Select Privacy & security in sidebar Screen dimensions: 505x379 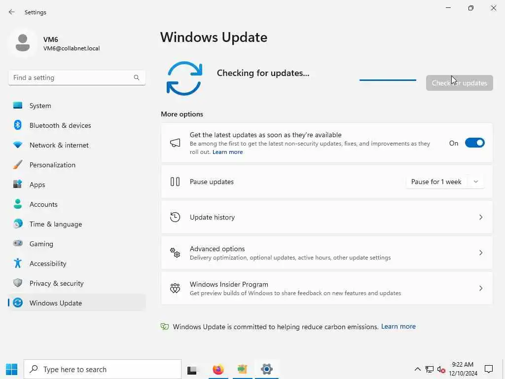(76, 283)
